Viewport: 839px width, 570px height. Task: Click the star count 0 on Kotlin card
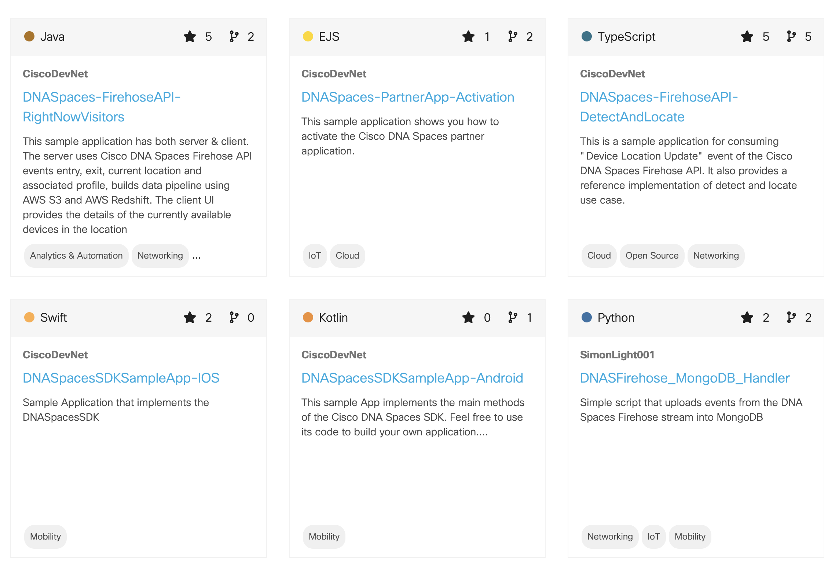487,318
